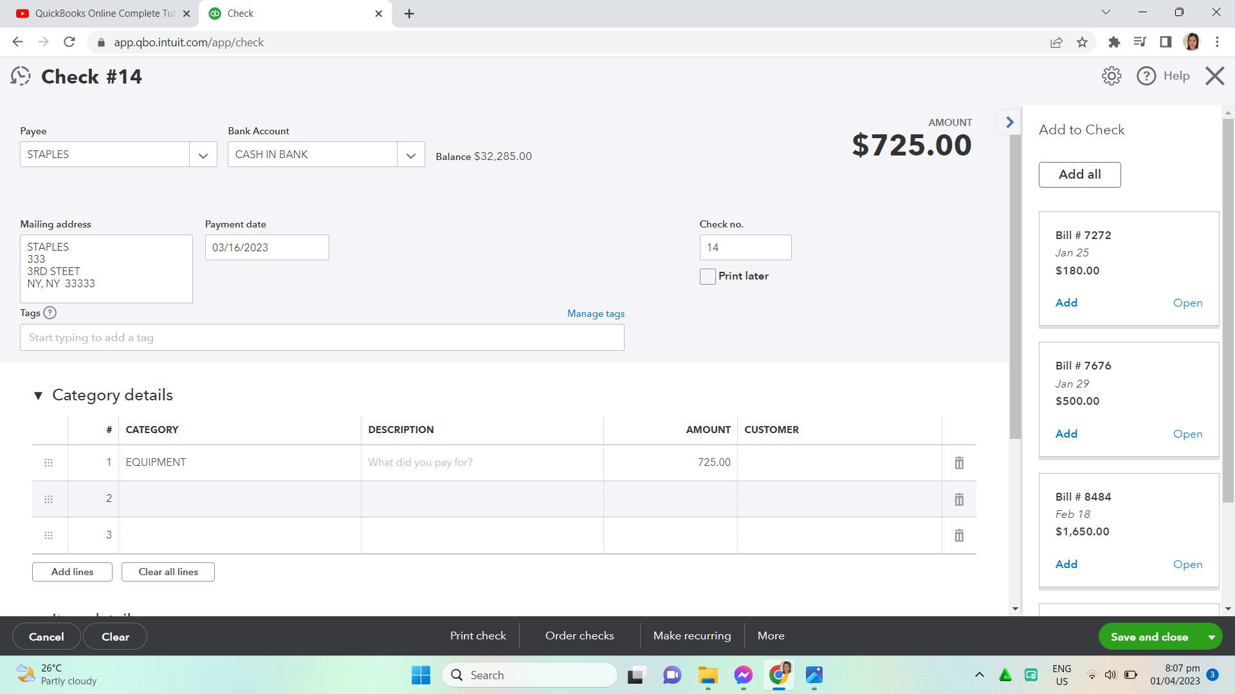1235x694 pixels.
Task: Collapse the Category details section
Action: 38,396
